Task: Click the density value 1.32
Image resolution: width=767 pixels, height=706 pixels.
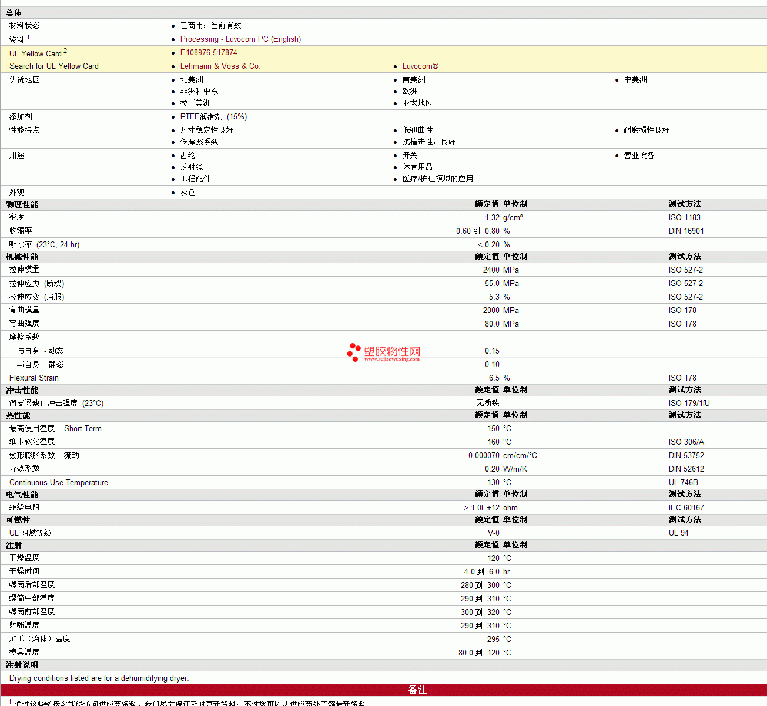Action: (x=493, y=217)
